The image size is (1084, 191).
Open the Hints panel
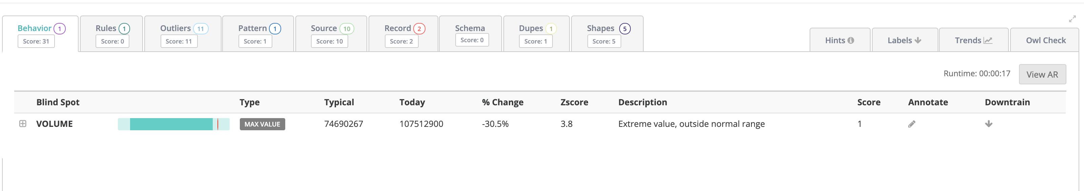click(839, 40)
